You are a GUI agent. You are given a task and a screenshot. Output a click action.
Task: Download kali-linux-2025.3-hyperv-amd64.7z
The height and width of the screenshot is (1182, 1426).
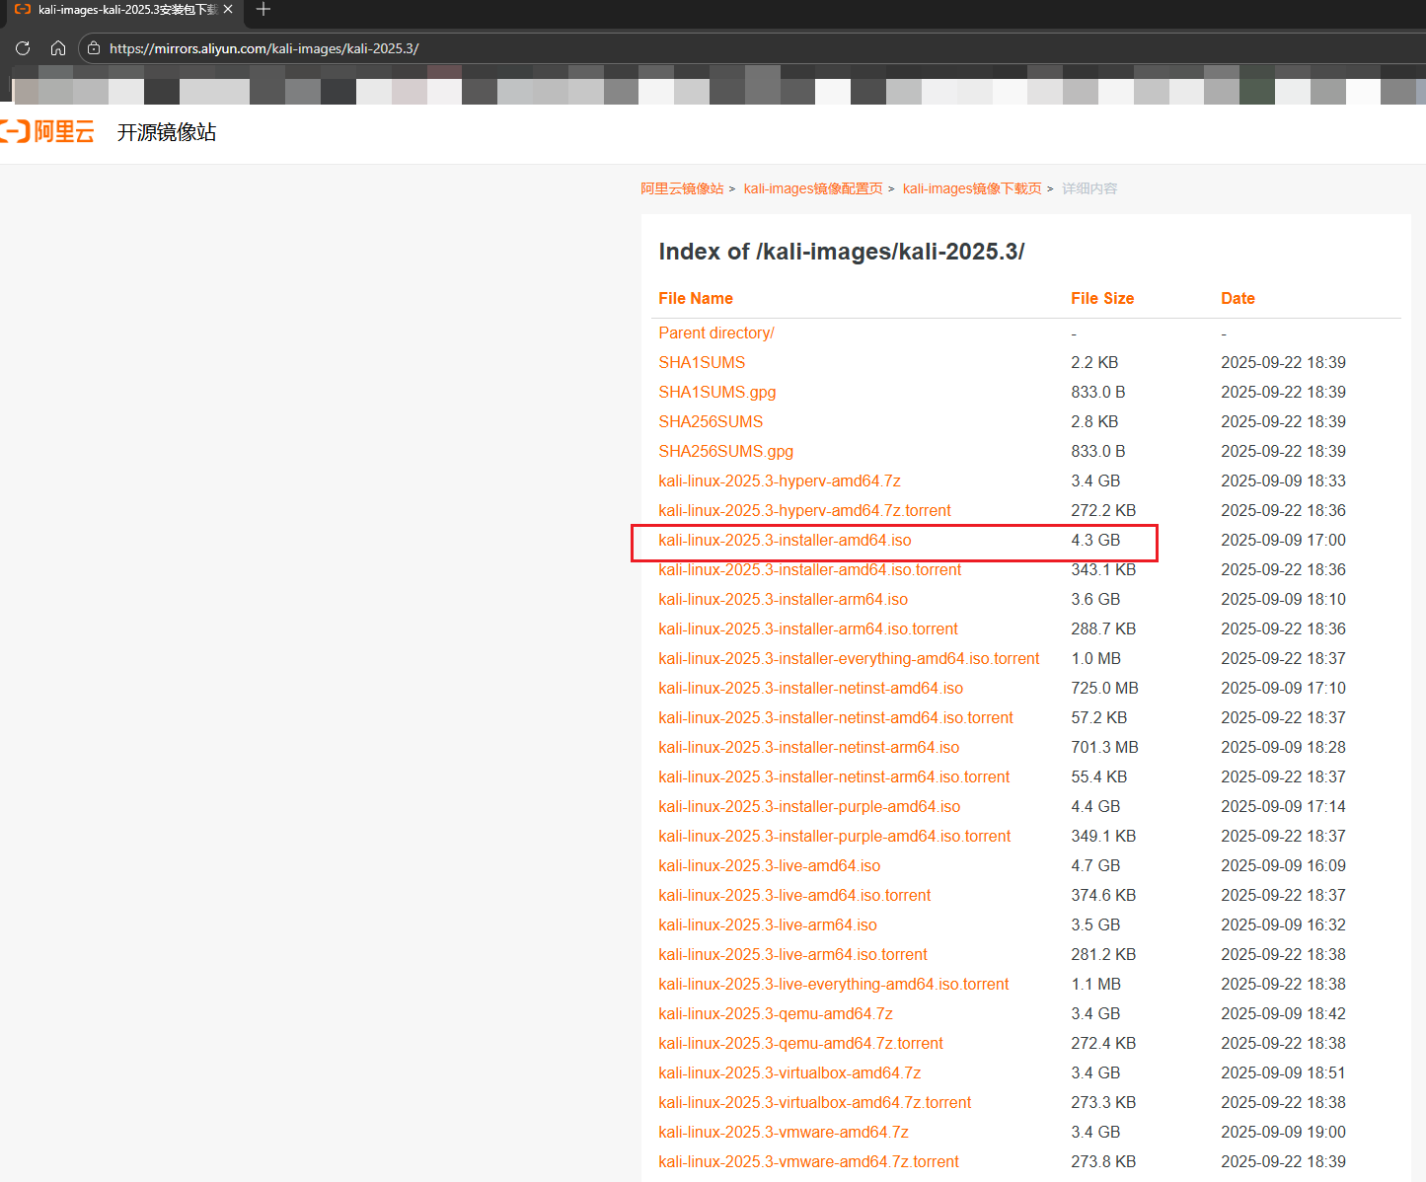(780, 481)
